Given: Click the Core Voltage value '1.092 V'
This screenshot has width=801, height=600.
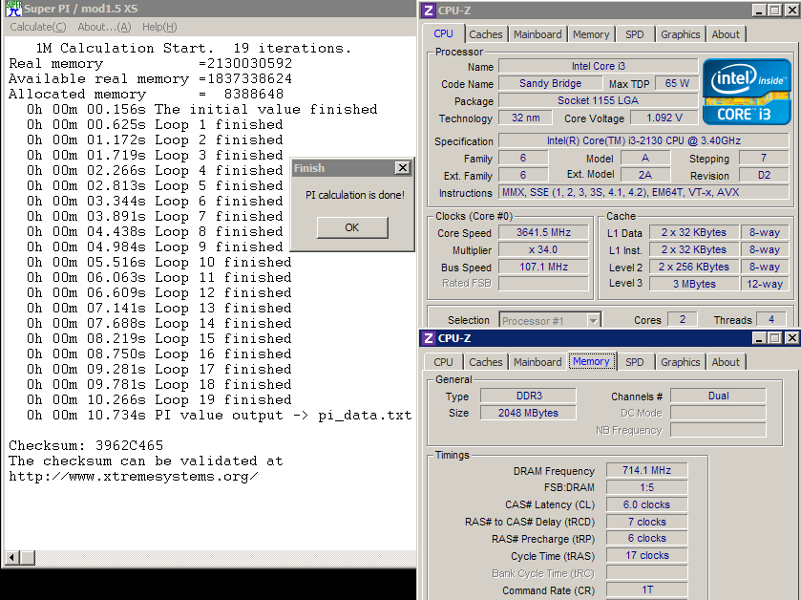Looking at the screenshot, I should (x=664, y=118).
